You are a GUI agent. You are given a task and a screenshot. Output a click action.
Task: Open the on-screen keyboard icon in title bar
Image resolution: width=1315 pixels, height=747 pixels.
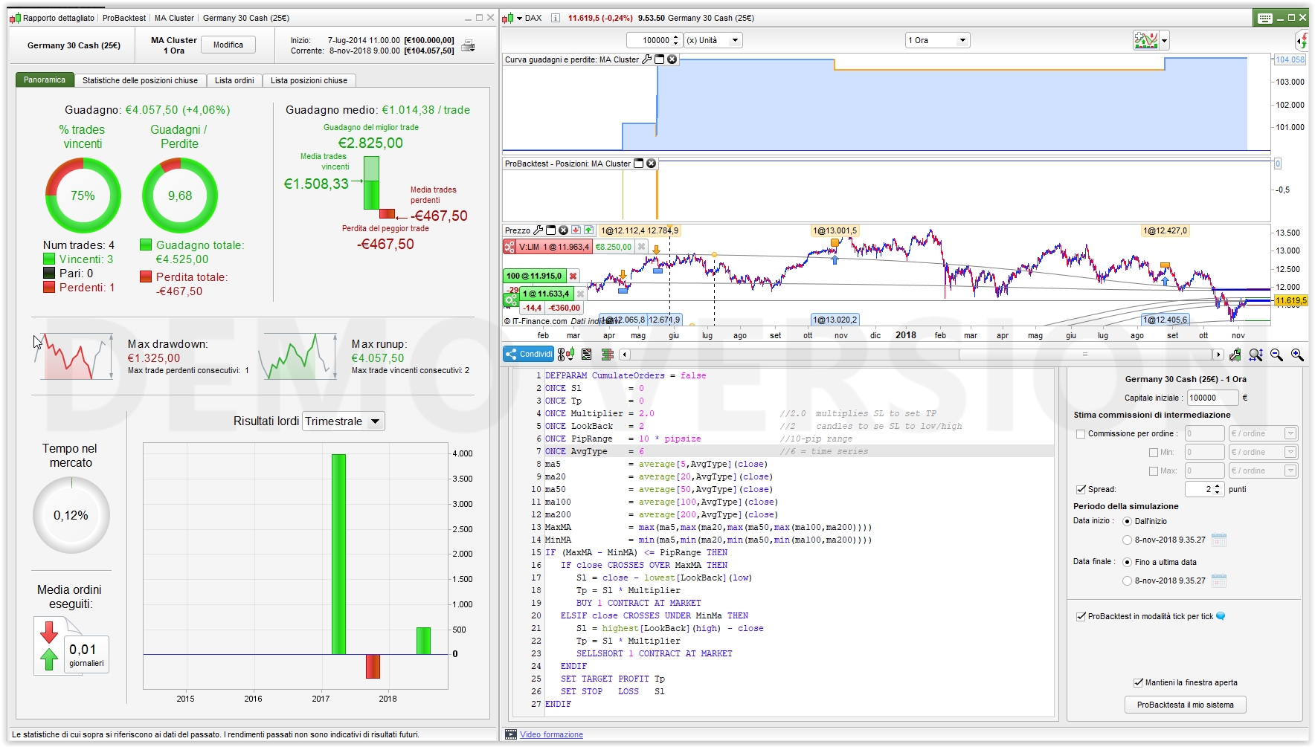tap(1264, 18)
